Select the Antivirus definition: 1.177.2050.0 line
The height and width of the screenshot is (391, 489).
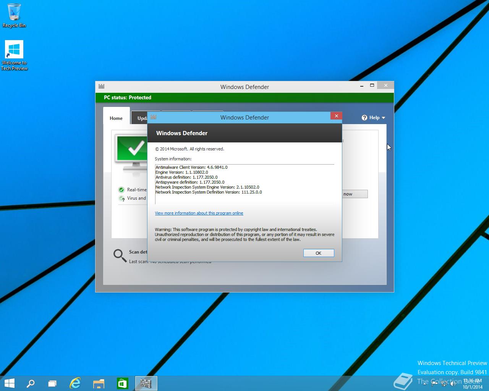click(x=186, y=177)
